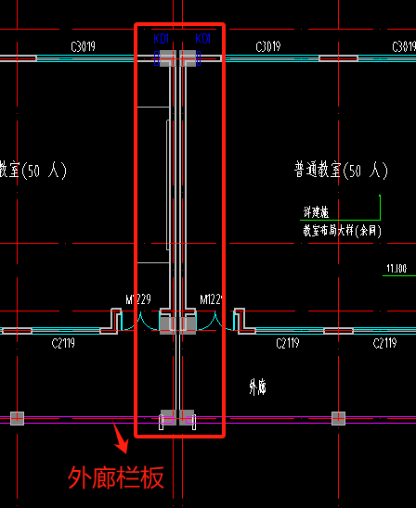The image size is (416, 508).
Task: Select the 普通教室(50 人) room label
Action: (x=341, y=170)
